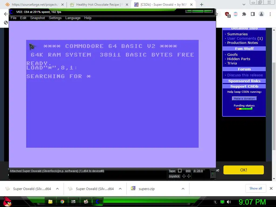Click the 9:07 PM taskbar clock
This screenshot has width=276, height=207.
pos(252,202)
